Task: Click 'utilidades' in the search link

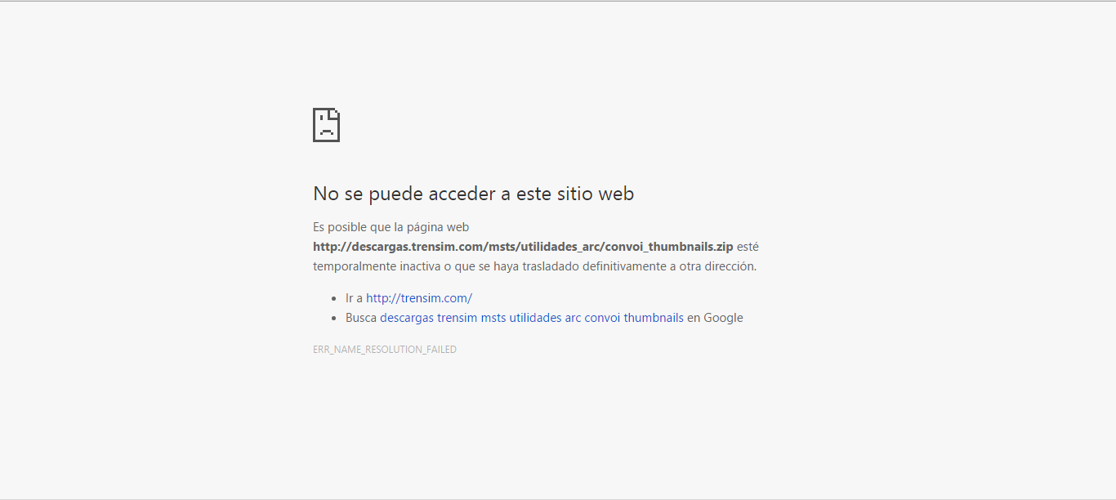Action: click(x=535, y=318)
